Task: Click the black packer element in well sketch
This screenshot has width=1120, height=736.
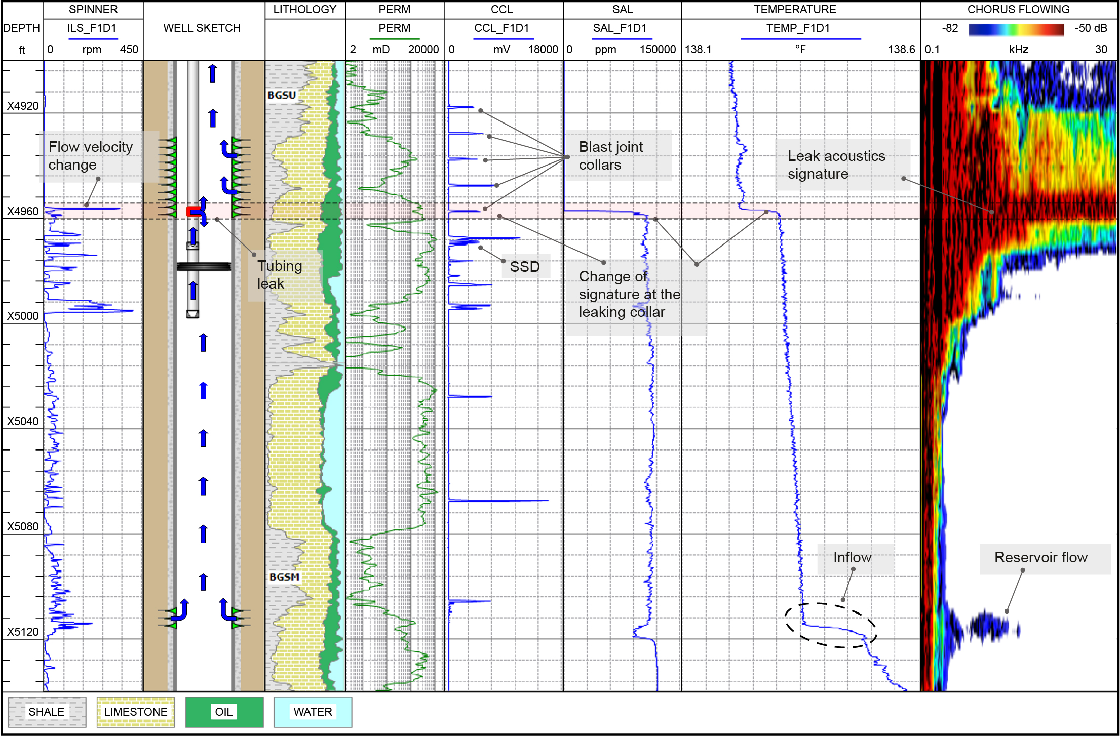Action: (x=204, y=266)
